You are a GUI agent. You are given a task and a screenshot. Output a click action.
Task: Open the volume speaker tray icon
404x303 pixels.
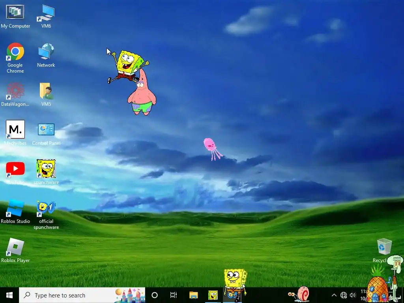pyautogui.click(x=353, y=295)
